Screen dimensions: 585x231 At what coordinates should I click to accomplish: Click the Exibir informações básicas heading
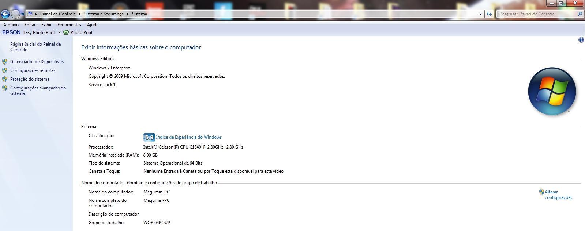tap(141, 47)
